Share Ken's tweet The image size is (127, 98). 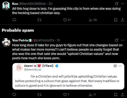122,20
